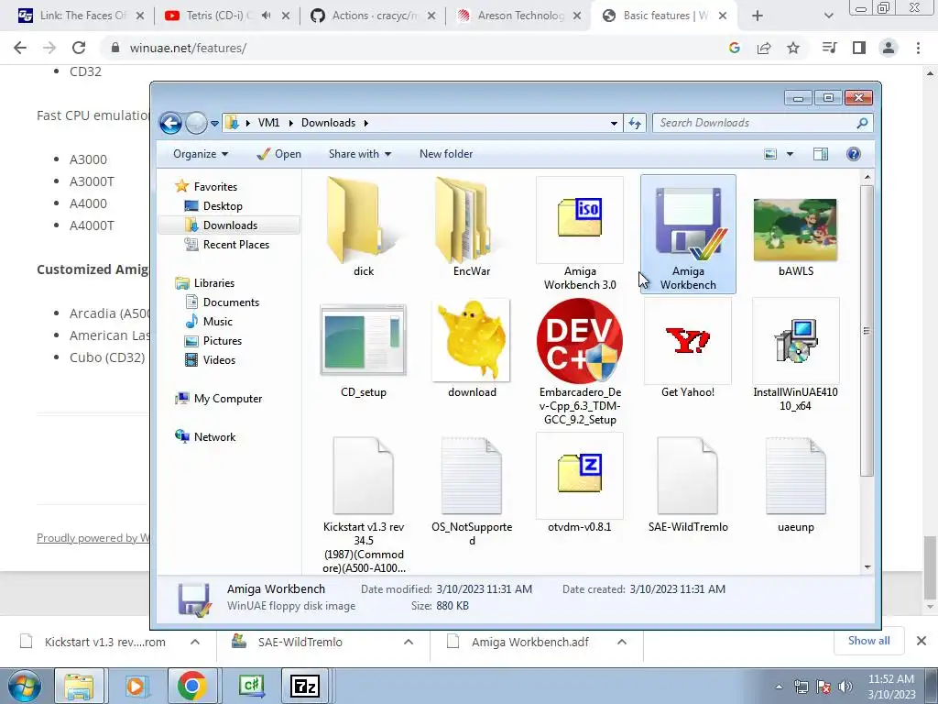Open the recent pages dropdown arrow

pyautogui.click(x=214, y=124)
